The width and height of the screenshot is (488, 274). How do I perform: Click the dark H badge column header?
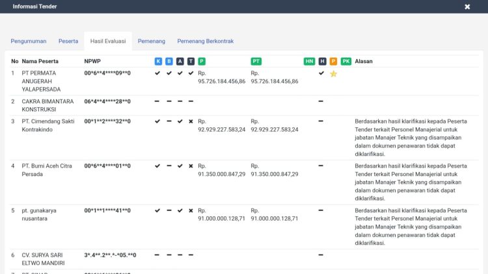322,61
